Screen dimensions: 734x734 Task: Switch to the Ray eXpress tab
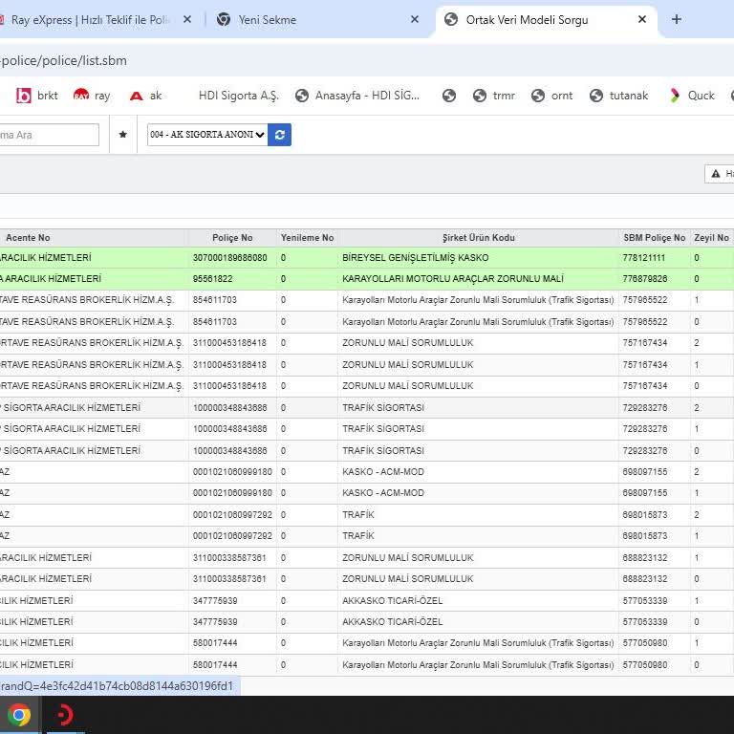pos(91,19)
